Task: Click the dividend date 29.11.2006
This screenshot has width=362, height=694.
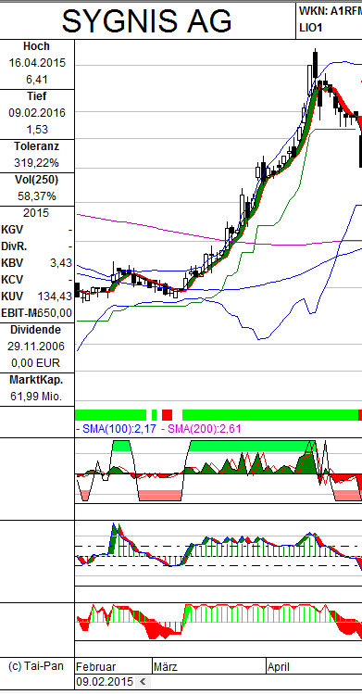Action: [37, 347]
